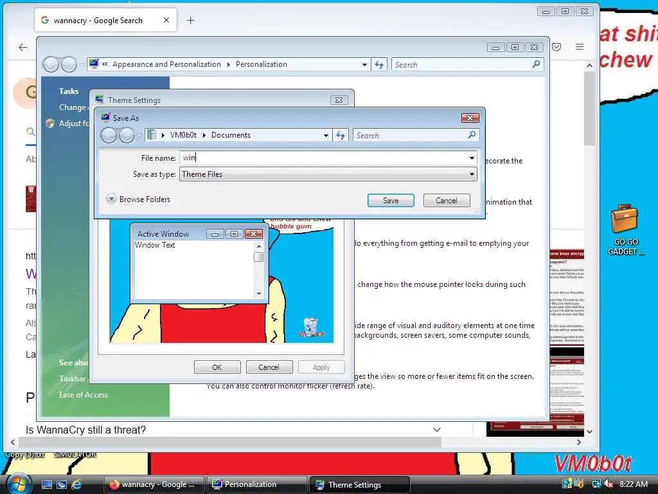Click GO GO GADGET briefcase desktop icon
This screenshot has height=494, width=658.
coord(625,230)
